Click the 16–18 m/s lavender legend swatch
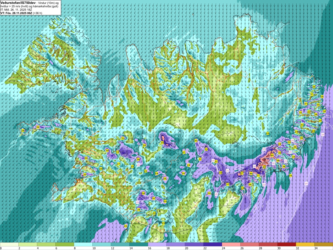 pyautogui.click(x=157, y=245)
